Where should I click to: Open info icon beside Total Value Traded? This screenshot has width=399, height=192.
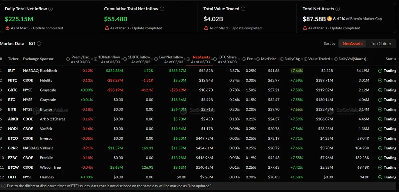(x=243, y=9)
